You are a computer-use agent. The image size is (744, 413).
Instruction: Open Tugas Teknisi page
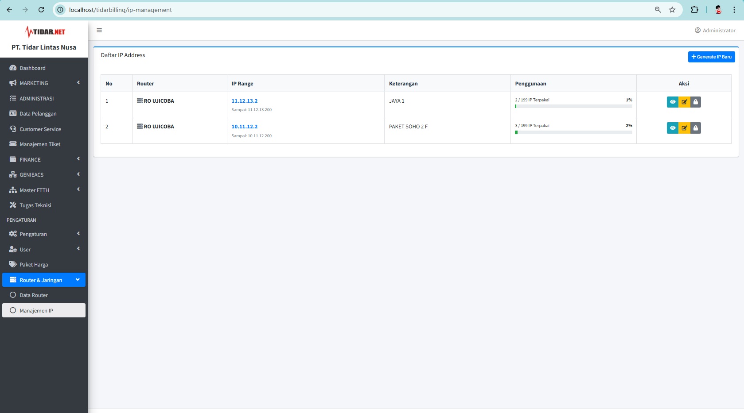pos(44,205)
